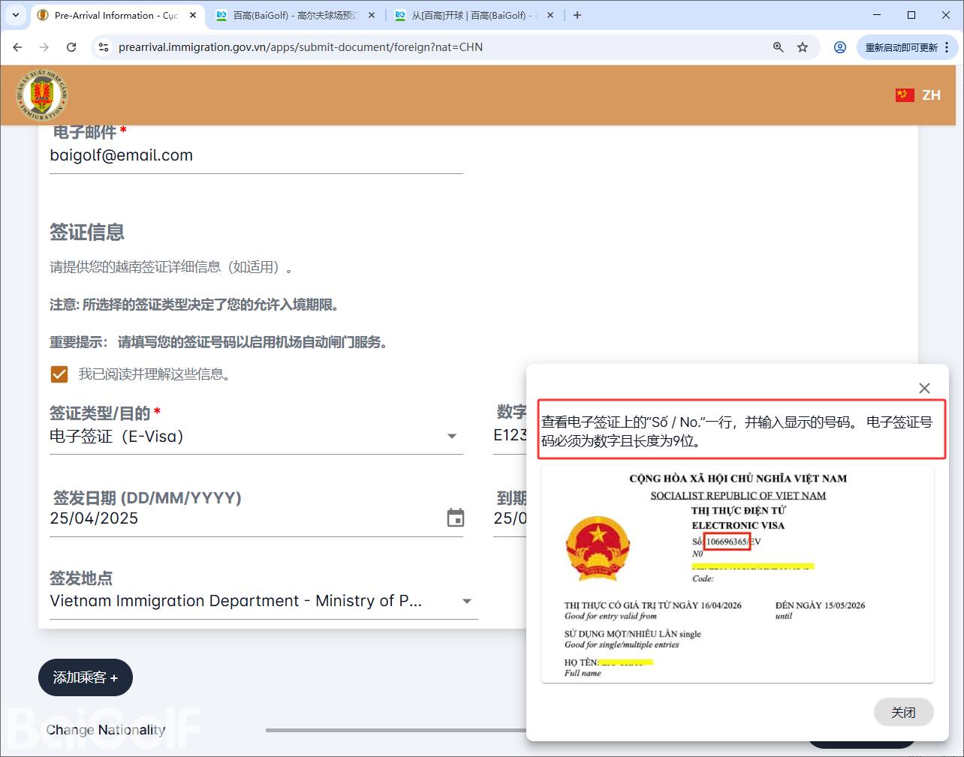Click the 关闭 button in the popup

[x=903, y=712]
